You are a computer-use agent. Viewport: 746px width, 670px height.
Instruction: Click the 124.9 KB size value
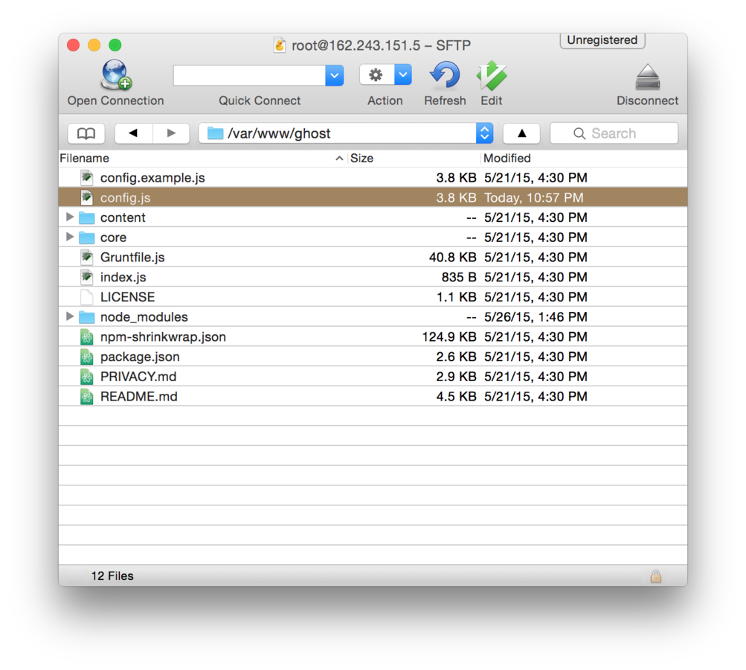point(449,336)
